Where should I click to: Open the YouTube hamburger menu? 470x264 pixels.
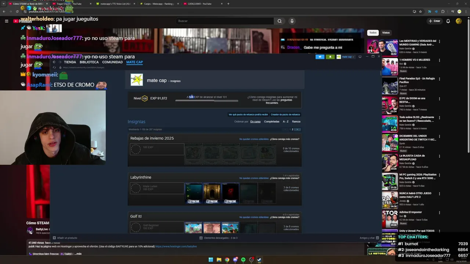7,21
